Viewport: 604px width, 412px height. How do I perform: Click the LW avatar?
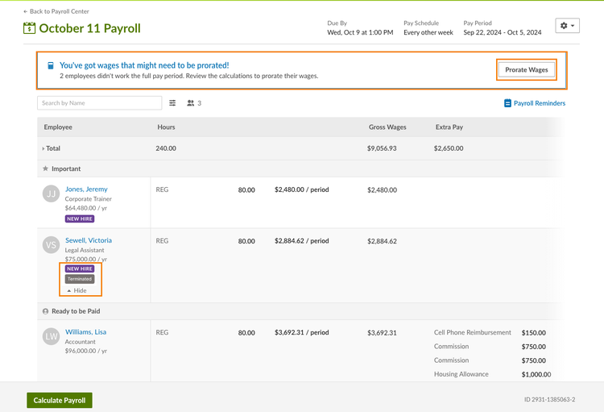coord(51,336)
